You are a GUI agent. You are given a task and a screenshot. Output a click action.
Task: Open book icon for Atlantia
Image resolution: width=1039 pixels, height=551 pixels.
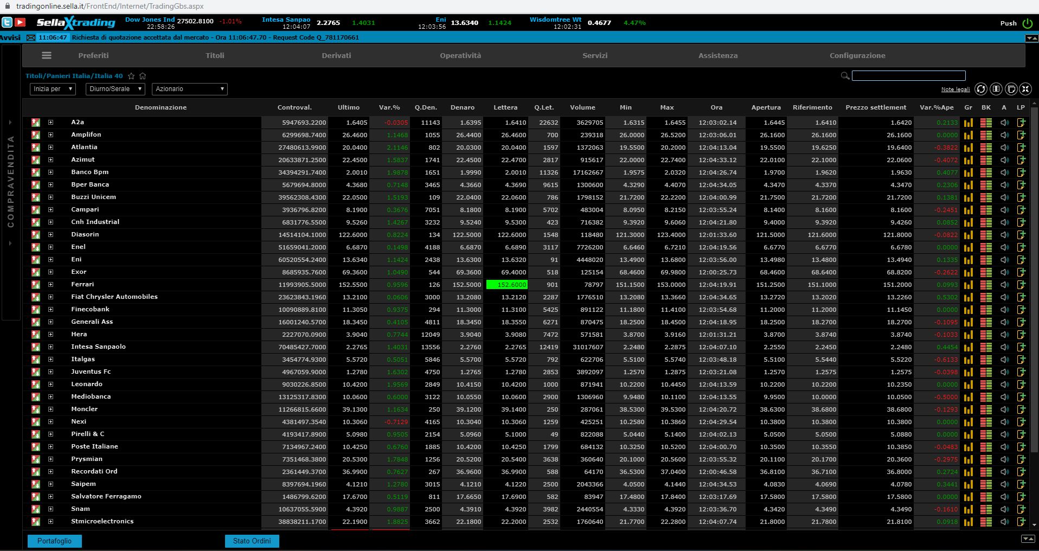pos(986,148)
